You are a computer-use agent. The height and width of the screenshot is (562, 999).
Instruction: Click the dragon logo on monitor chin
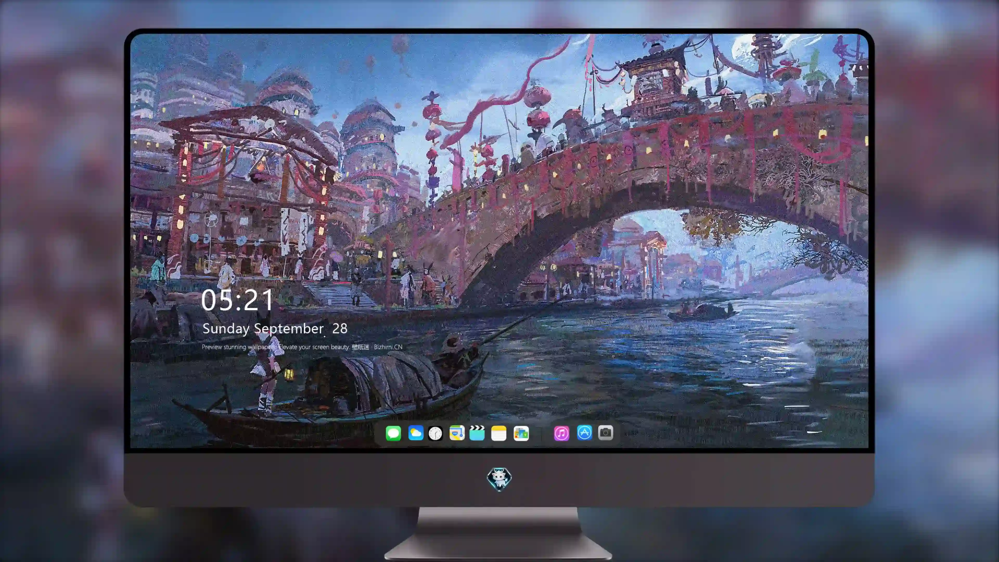pyautogui.click(x=499, y=479)
